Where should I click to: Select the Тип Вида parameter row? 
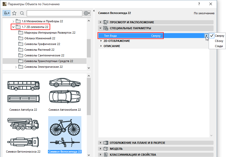[153, 36]
